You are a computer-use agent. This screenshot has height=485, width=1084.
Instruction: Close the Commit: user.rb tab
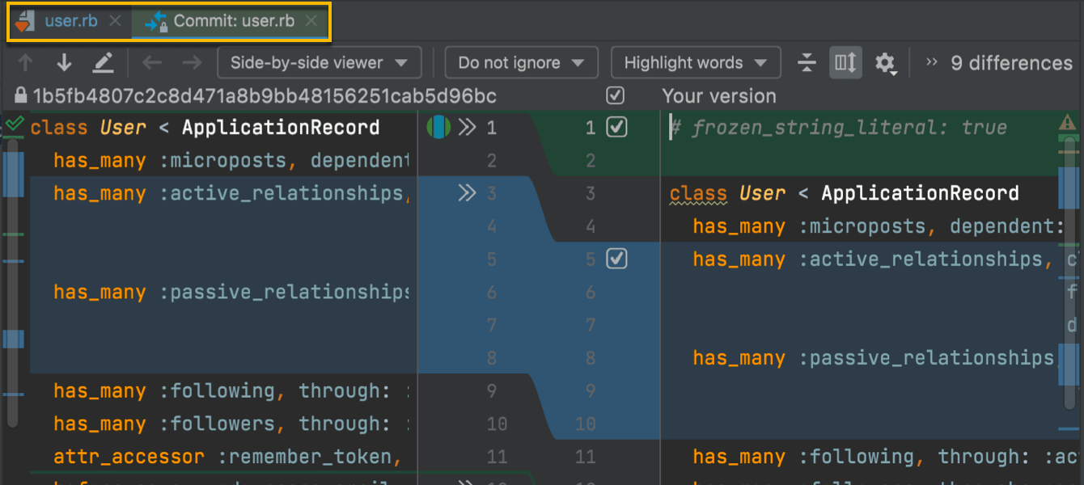click(x=311, y=21)
